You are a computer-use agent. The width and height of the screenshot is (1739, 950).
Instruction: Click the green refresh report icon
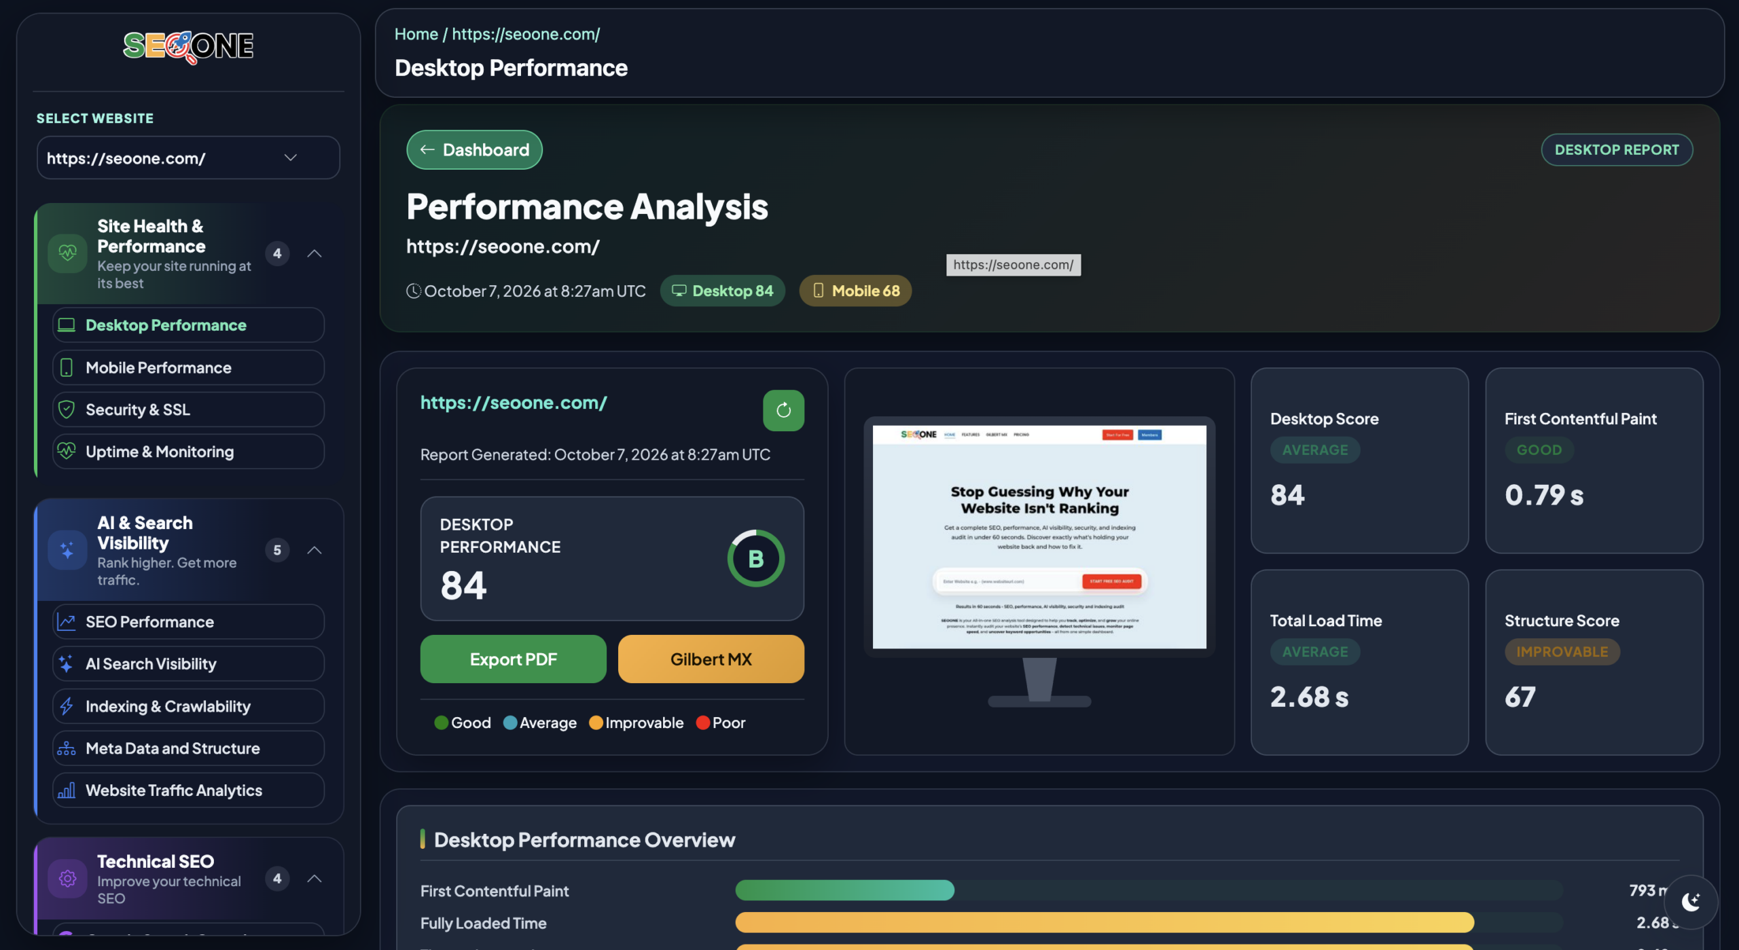point(783,410)
